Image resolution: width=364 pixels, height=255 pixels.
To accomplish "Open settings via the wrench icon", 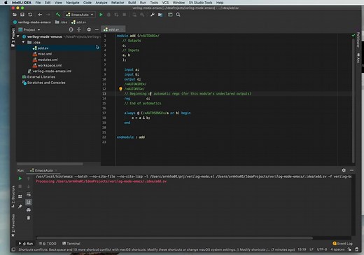I will [153, 15].
